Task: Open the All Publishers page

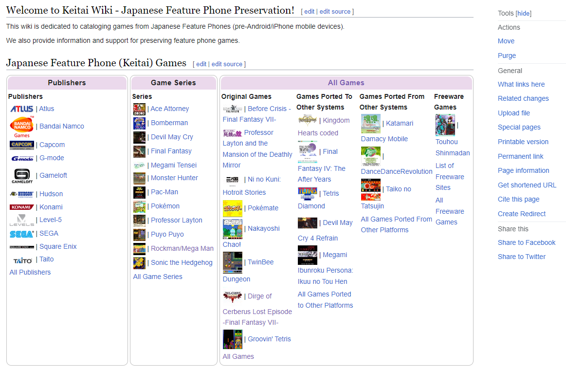Action: click(x=30, y=272)
